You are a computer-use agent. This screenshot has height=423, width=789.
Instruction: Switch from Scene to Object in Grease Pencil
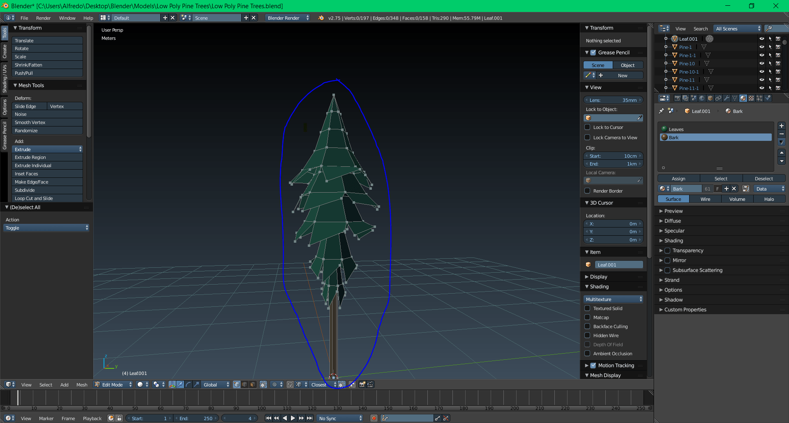(x=628, y=65)
